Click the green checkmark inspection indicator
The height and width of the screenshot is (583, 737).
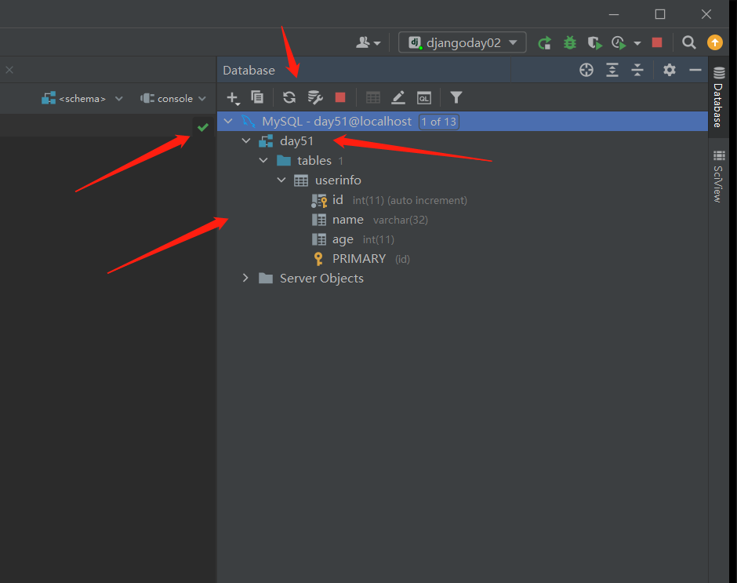pyautogui.click(x=203, y=127)
